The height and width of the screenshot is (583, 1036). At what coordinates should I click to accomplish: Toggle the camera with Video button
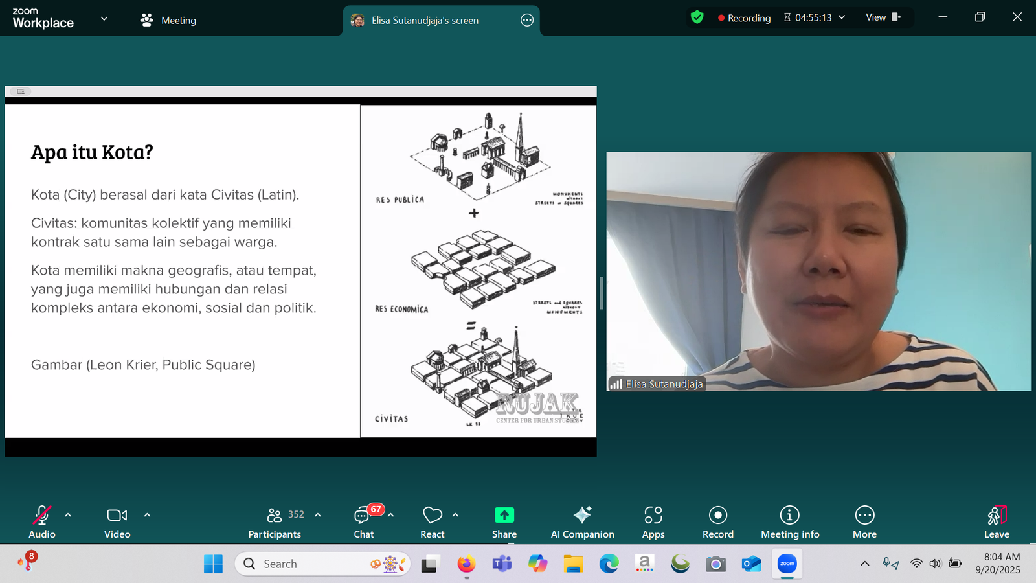(x=117, y=521)
